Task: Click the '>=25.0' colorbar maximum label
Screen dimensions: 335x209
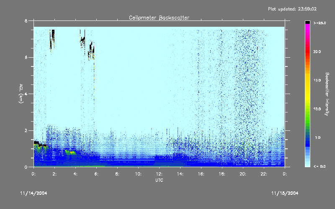Action: pyautogui.click(x=320, y=23)
